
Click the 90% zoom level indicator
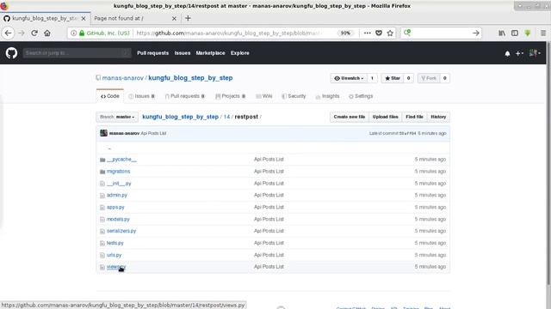(x=345, y=33)
